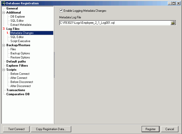Click the Test Connect button

[x=16, y=129]
